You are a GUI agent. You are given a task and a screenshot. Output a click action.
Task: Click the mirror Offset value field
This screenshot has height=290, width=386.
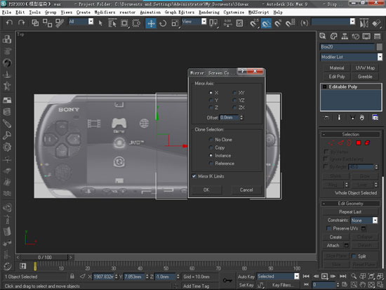coord(229,117)
